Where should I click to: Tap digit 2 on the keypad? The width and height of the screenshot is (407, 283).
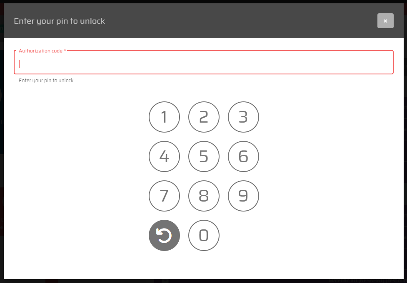coord(204,117)
